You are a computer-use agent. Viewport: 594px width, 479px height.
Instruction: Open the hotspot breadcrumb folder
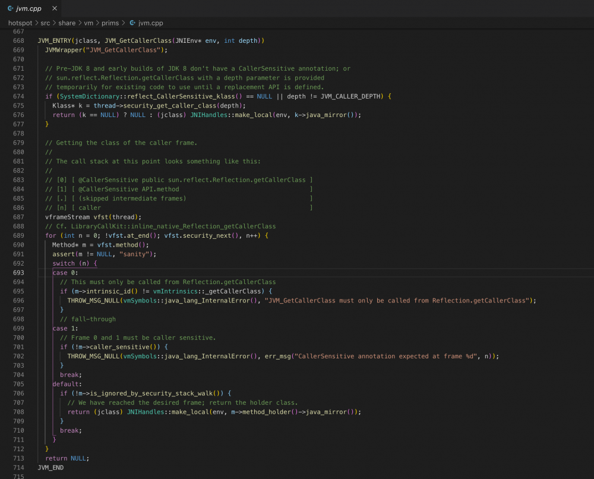20,23
